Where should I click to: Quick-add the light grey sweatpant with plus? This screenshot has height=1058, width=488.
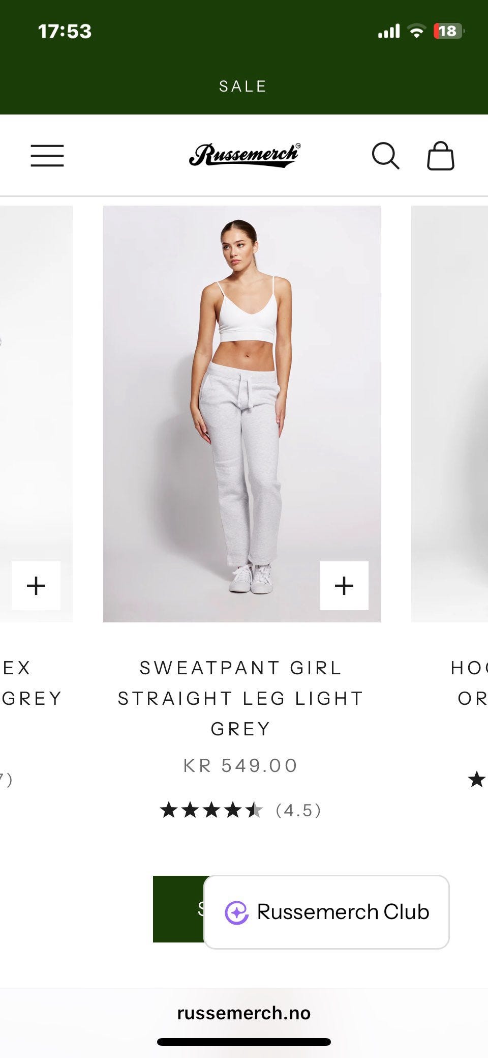pos(344,586)
